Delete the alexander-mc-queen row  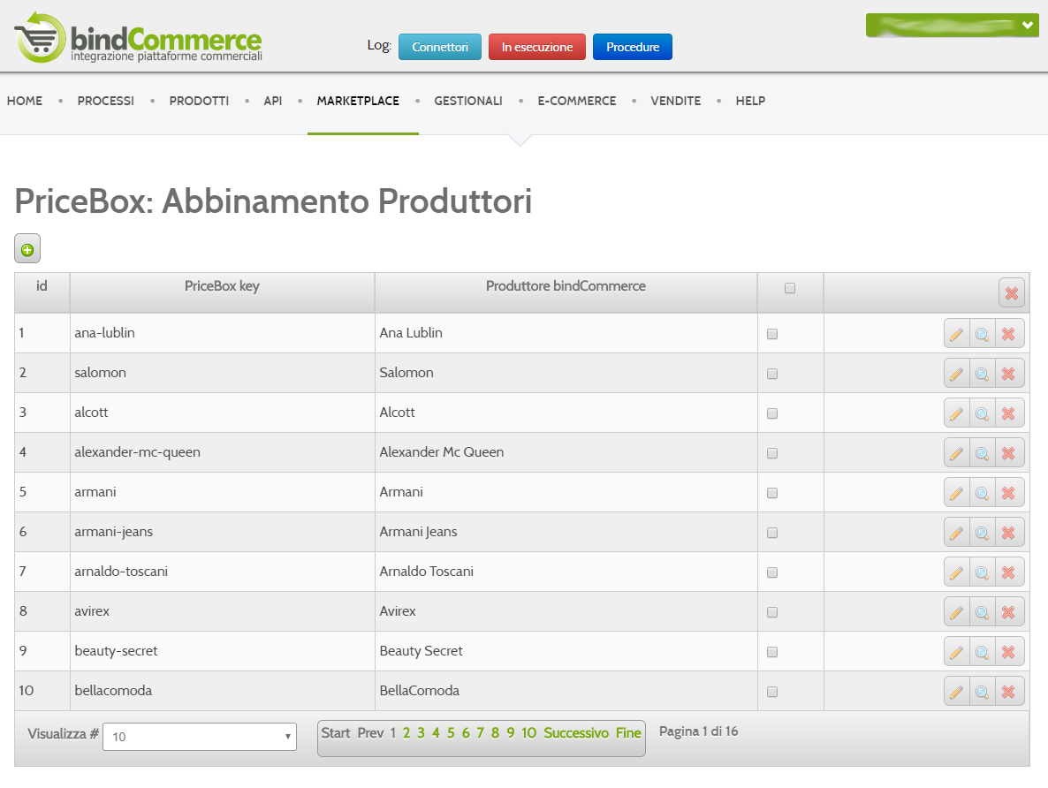[1008, 452]
